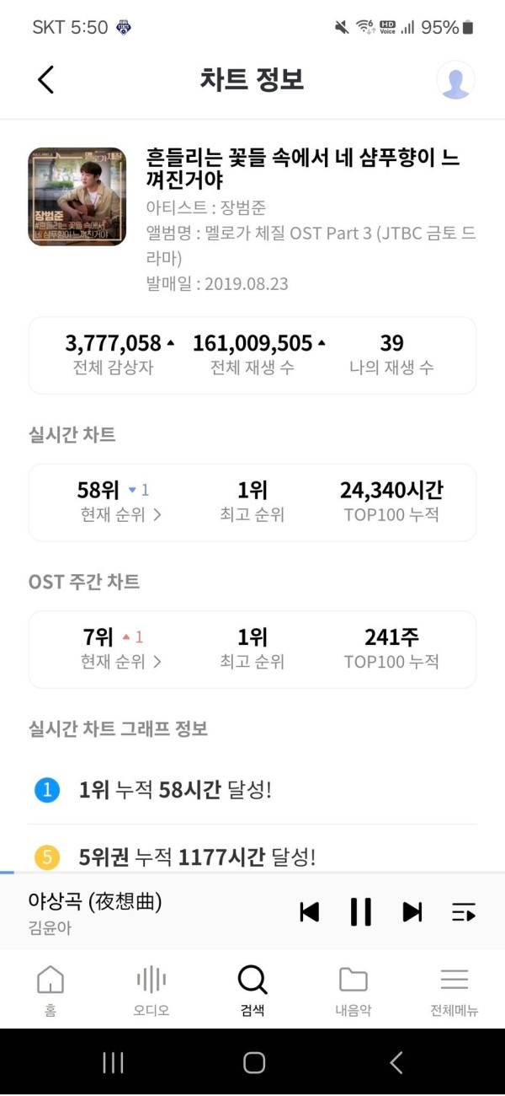Tap the Android recent apps button

click(113, 1062)
